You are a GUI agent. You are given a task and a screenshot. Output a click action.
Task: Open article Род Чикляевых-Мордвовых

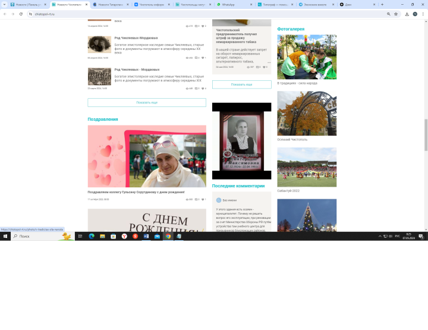click(136, 38)
